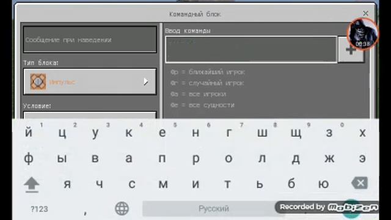Tap the в key

[95, 158]
